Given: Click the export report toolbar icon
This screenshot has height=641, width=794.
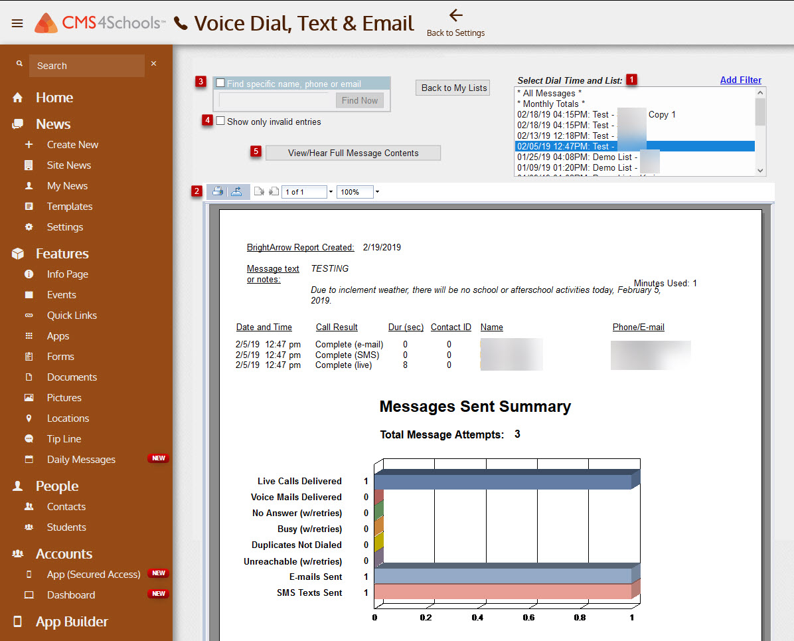Looking at the screenshot, I should pos(236,191).
